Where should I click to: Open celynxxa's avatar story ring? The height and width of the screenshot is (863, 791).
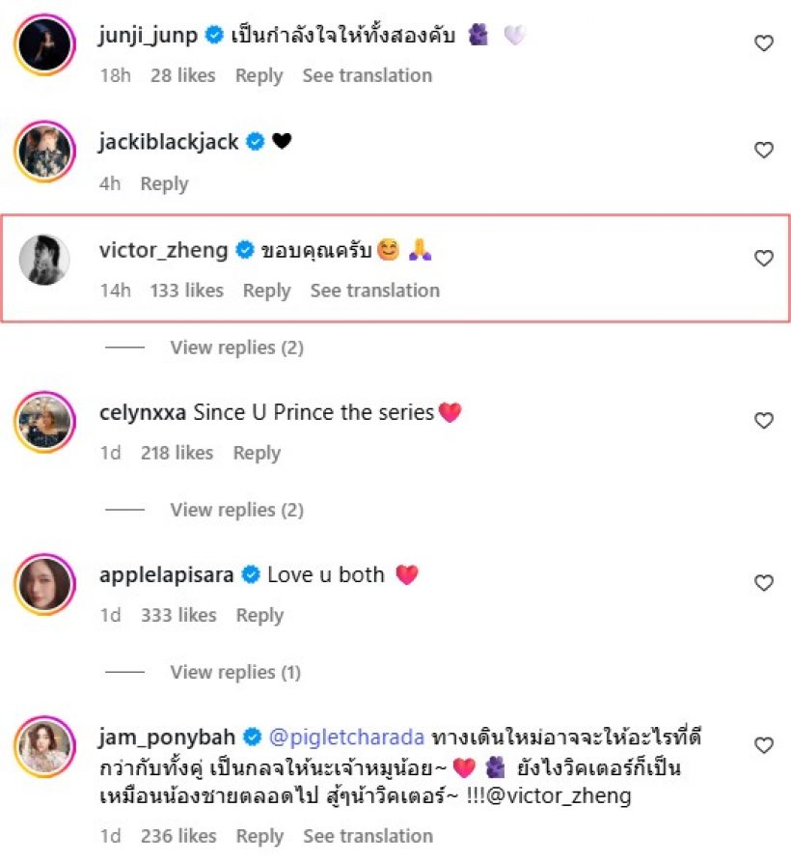coord(45,422)
